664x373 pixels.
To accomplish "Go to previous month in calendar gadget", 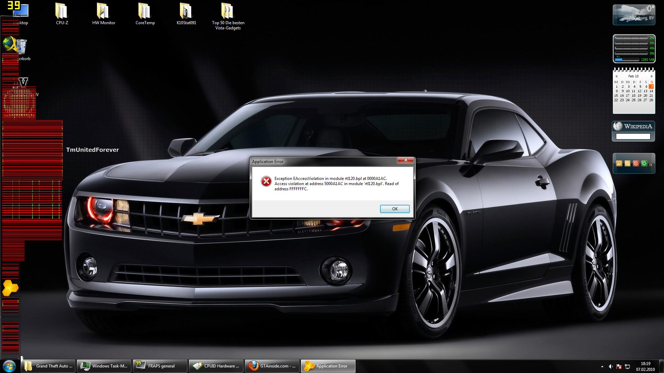I will (x=616, y=76).
